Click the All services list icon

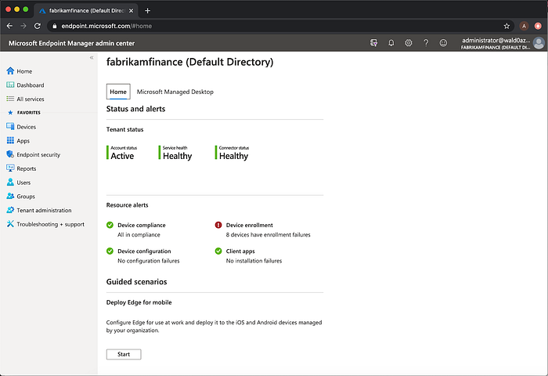coord(10,99)
